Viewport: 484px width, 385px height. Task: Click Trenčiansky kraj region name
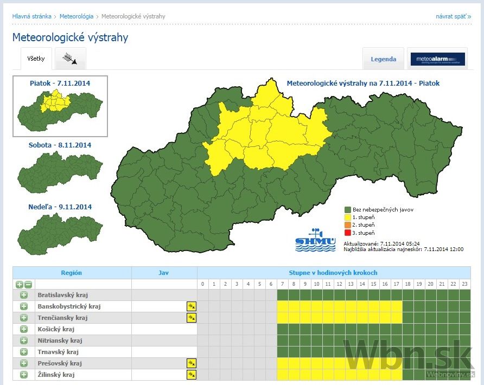tap(62, 317)
